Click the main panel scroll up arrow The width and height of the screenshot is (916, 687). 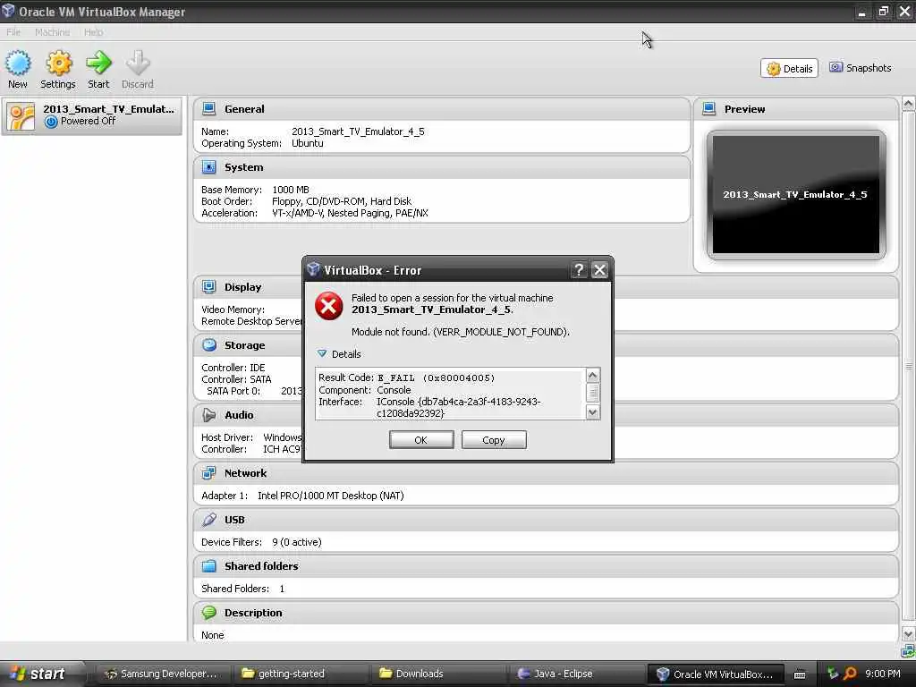[909, 104]
